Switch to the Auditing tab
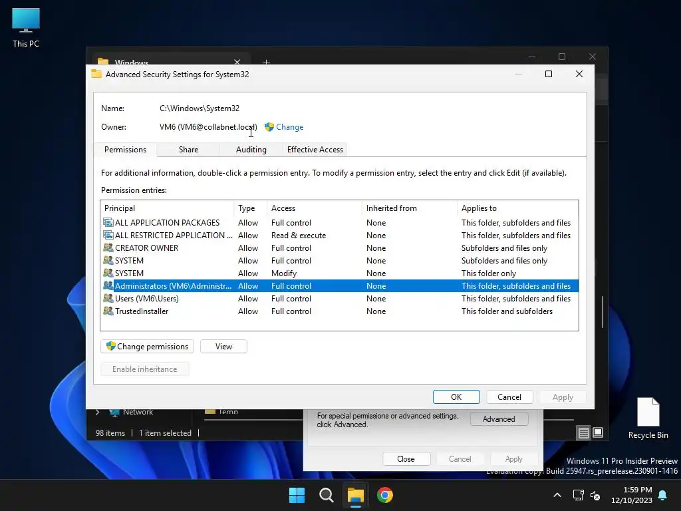 (x=251, y=150)
